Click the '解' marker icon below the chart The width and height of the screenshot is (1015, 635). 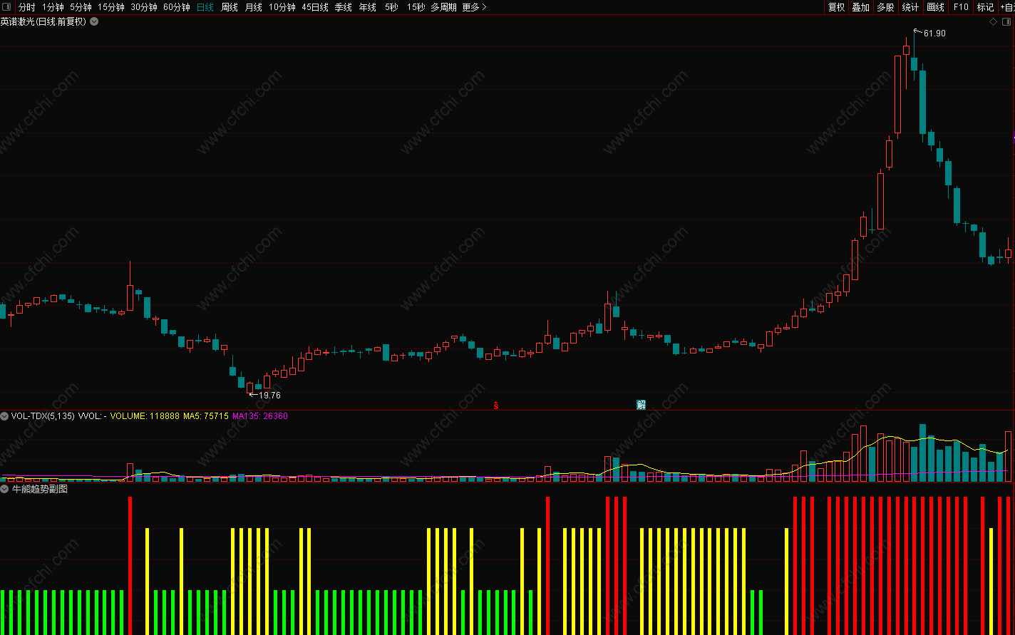[x=641, y=405]
